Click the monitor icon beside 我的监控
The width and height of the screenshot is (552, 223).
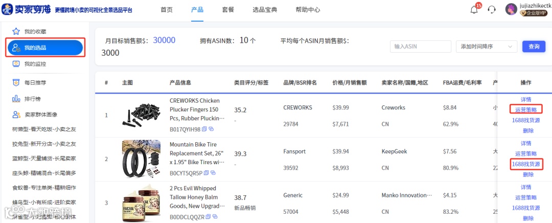coord(16,64)
